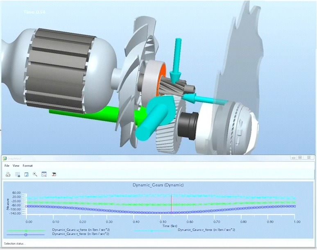Open the Format menu
Screen dimensions: 317x250
pos(28,166)
